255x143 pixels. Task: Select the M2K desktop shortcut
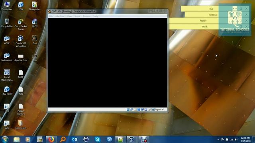pyautogui.click(x=7, y=108)
